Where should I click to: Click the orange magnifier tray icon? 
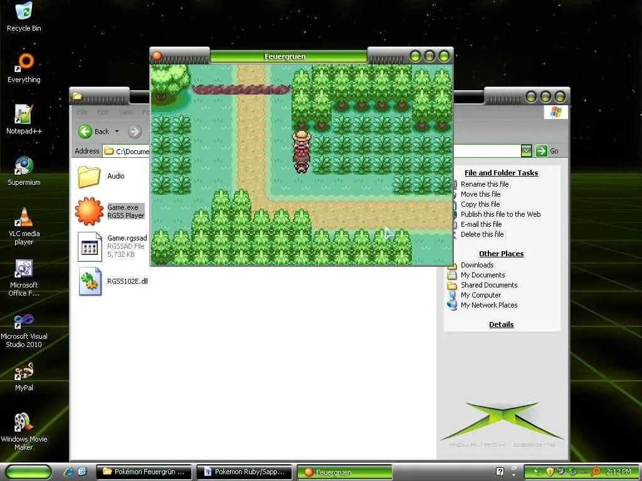point(596,472)
